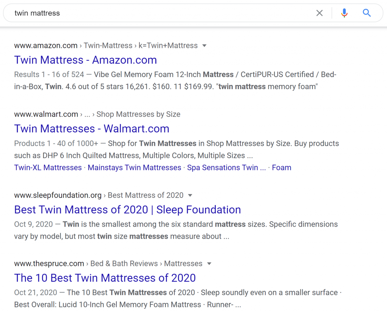Click the blue magnifying glass search icon
This screenshot has width=387, height=312.
(x=367, y=13)
